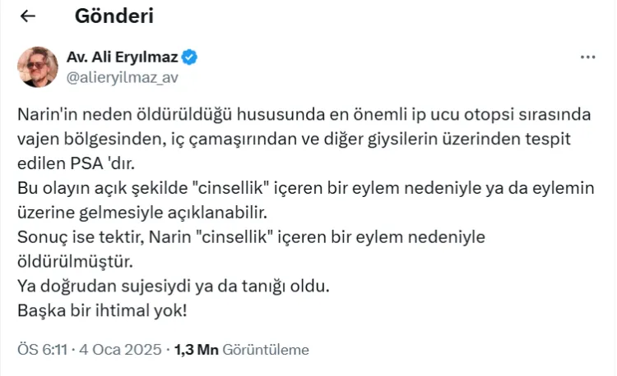Screen dimensions: 617x376
Task: Open the three-dot more options menu
Action: [587, 58]
